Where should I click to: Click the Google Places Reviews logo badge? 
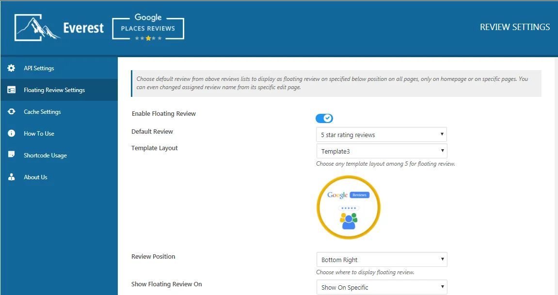(x=147, y=27)
